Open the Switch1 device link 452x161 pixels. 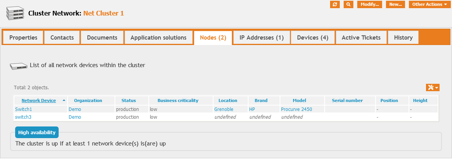[23, 109]
